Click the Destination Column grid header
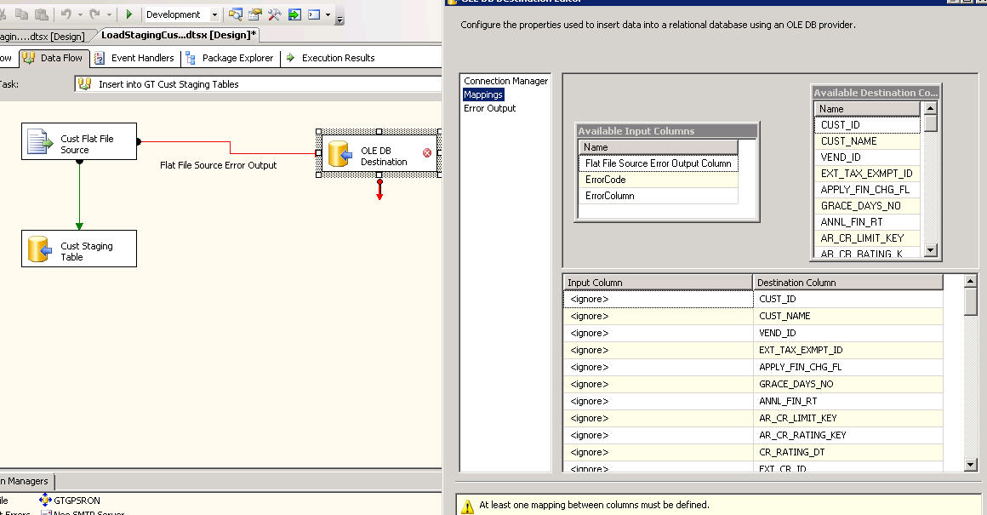The height and width of the screenshot is (515, 987). point(848,282)
